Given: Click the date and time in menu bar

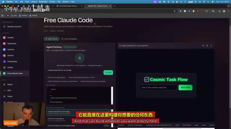Looking at the screenshot, I should 222,2.
